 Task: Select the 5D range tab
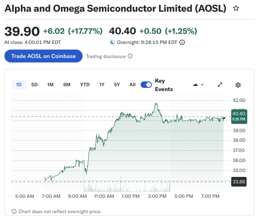click(x=34, y=85)
